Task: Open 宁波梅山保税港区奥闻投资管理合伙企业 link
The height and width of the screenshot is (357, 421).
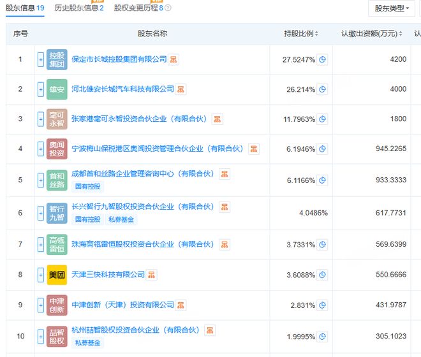Action: 158,149
